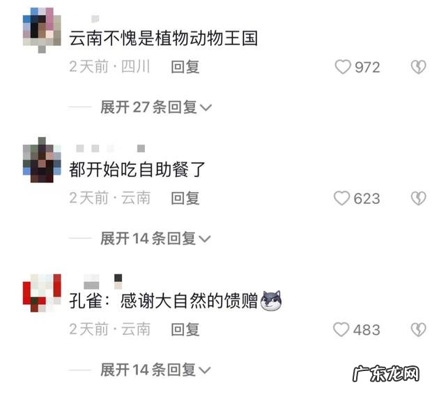Click the 广东龙网 watermark logo

coord(386,373)
